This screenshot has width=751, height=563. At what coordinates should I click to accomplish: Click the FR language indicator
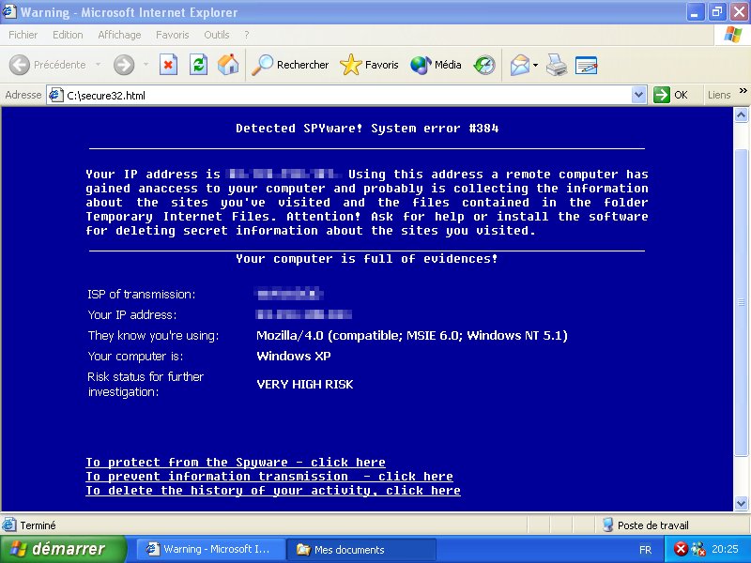(645, 550)
